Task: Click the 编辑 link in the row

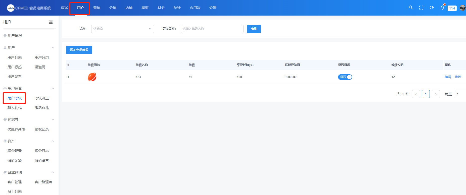Action: [448, 77]
